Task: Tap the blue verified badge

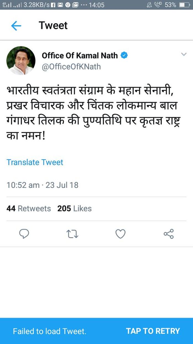Action: [124, 55]
